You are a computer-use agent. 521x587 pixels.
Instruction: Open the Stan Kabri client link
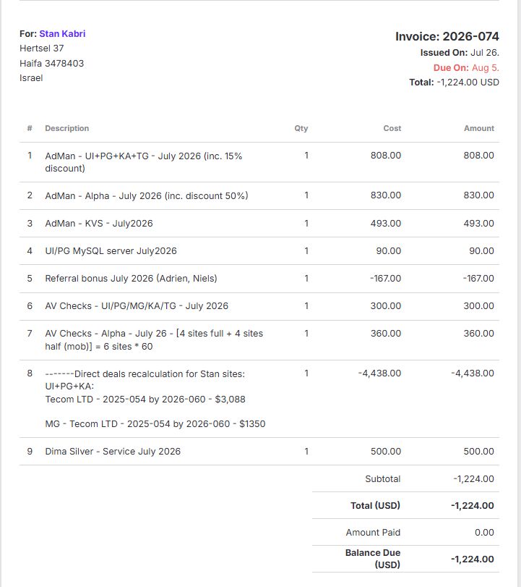pyautogui.click(x=62, y=34)
